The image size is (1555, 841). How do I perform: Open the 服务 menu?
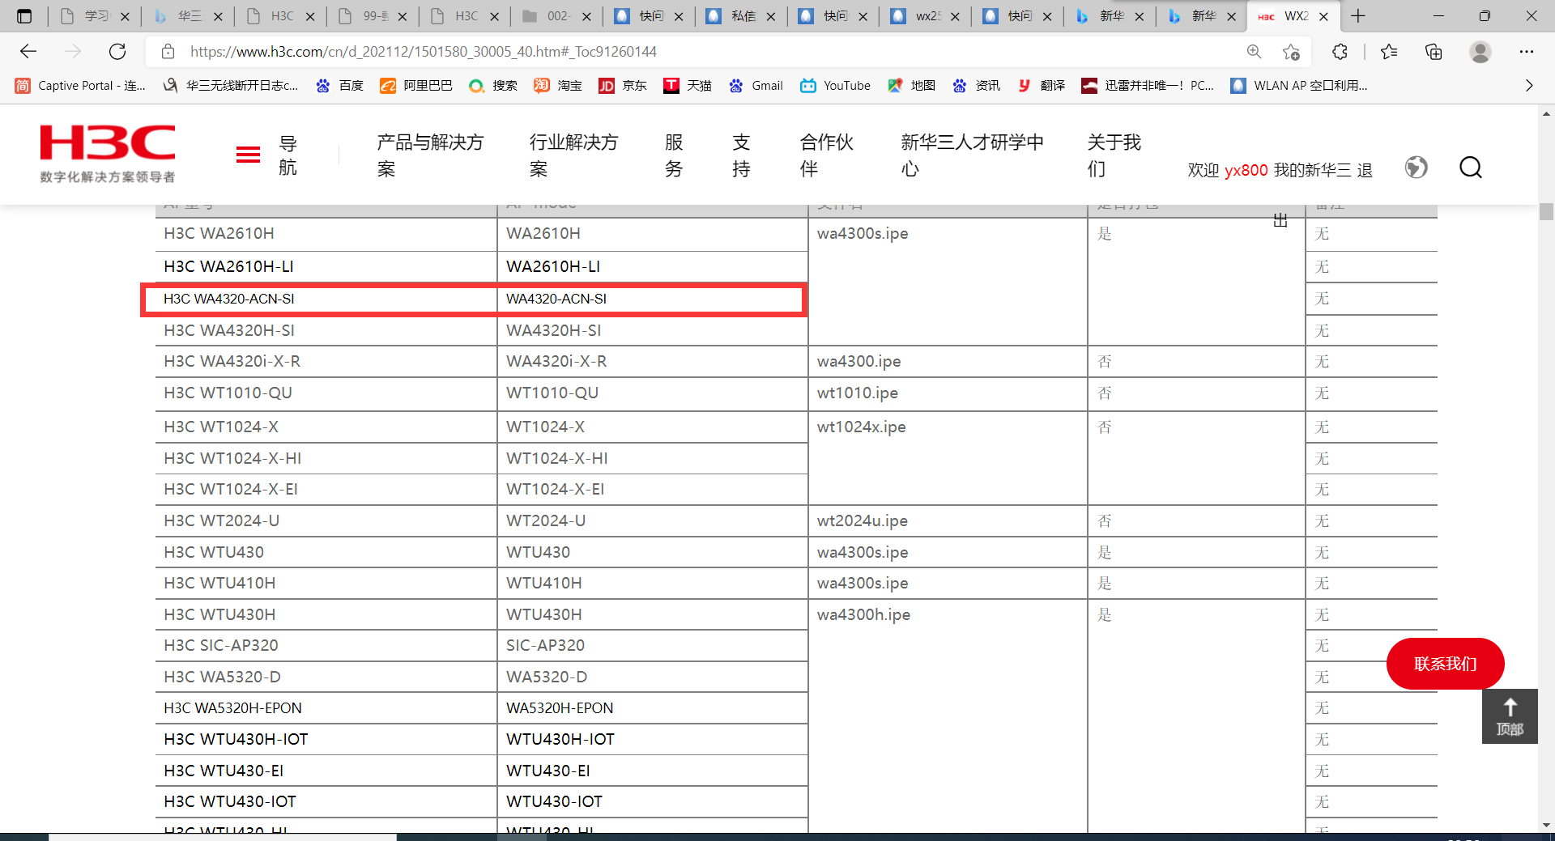click(x=674, y=155)
